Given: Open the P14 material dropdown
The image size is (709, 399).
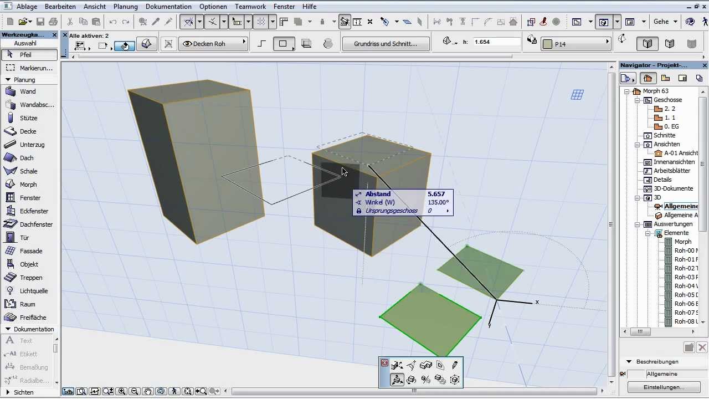Looking at the screenshot, I should 576,44.
